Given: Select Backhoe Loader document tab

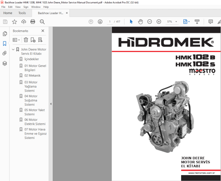Looking at the screenshot, I should pyautogui.click(x=50, y=13).
